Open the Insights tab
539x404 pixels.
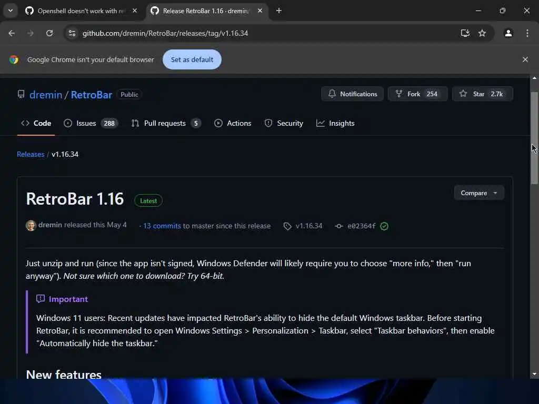[x=335, y=123]
